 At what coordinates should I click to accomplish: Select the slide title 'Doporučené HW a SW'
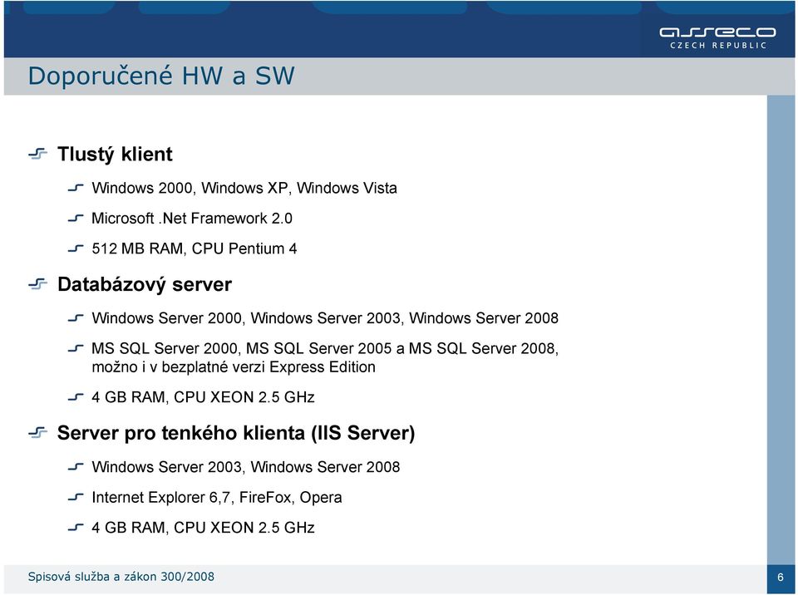pos(160,76)
